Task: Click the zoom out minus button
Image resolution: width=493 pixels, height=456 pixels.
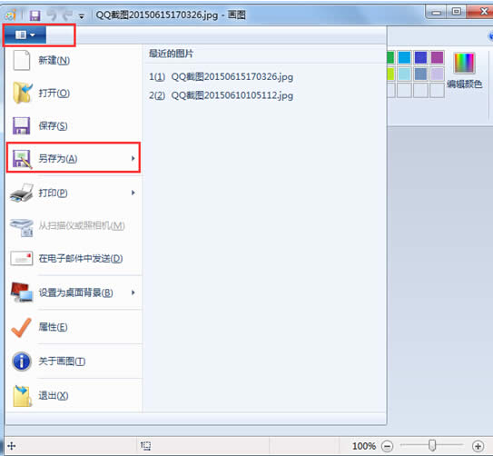Action: 388,446
